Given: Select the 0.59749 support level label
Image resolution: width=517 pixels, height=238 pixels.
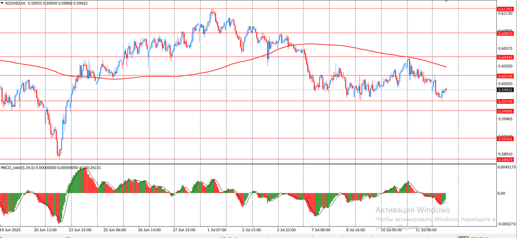Looking at the screenshot, I should click(x=505, y=102).
